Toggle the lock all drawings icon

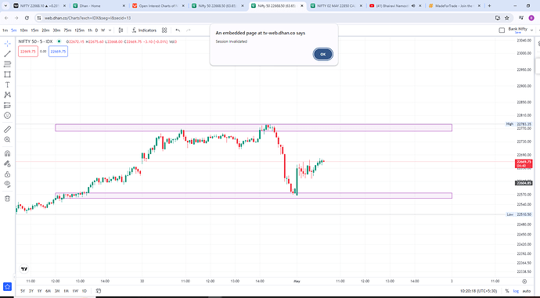(x=7, y=174)
